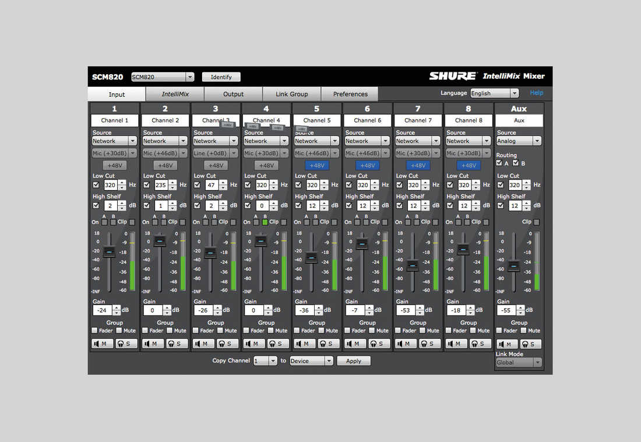The width and height of the screenshot is (641, 442).
Task: Open the Source dropdown for Channel 1
Action: click(x=114, y=141)
